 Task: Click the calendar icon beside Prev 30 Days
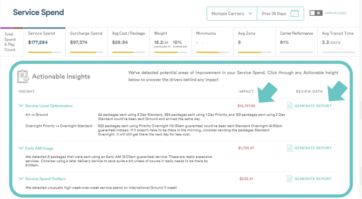pyautogui.click(x=294, y=13)
